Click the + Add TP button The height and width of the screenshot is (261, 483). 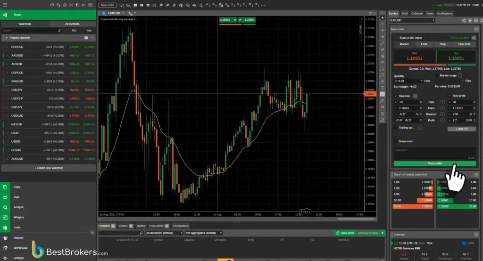[x=461, y=129]
